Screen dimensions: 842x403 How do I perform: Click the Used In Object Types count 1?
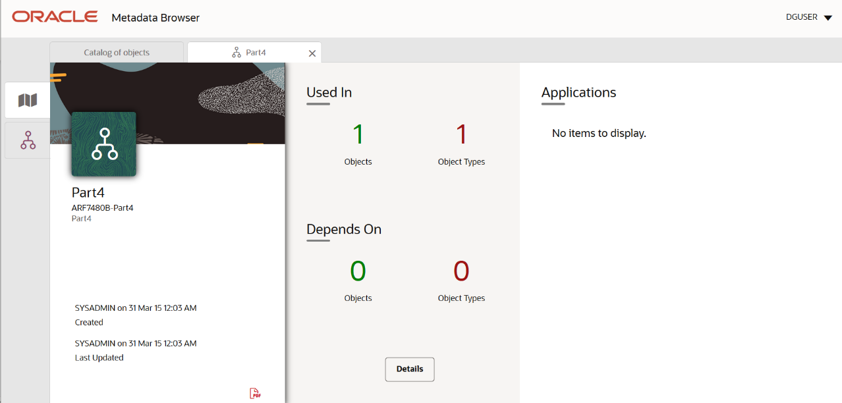click(461, 135)
